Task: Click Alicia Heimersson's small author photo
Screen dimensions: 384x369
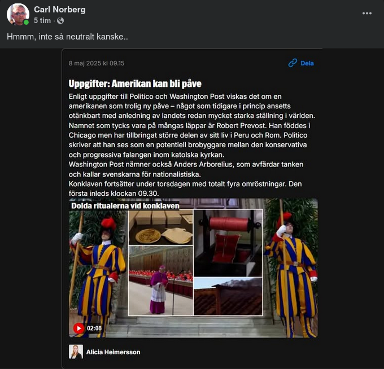Action: (x=76, y=352)
